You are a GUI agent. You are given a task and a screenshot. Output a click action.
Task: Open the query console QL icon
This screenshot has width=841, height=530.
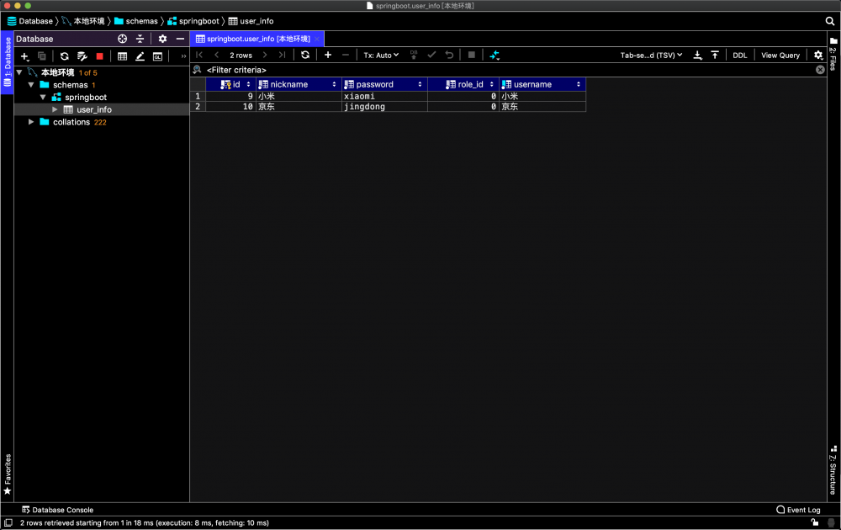click(158, 56)
